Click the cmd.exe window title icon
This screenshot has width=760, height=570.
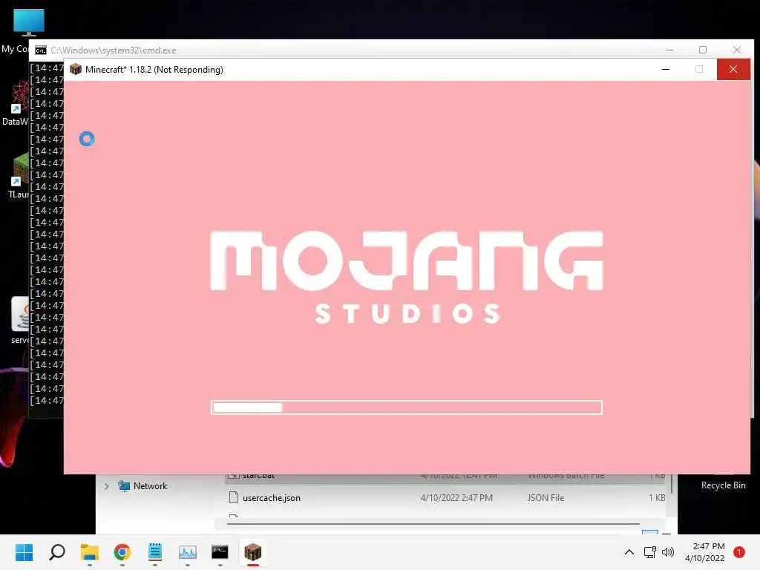tap(41, 50)
